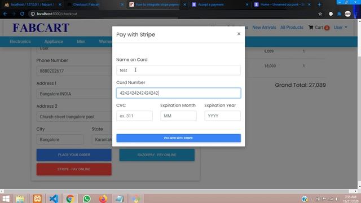361x203 pixels.
Task: Bookmark this page with the star icon
Action: [x=320, y=14]
